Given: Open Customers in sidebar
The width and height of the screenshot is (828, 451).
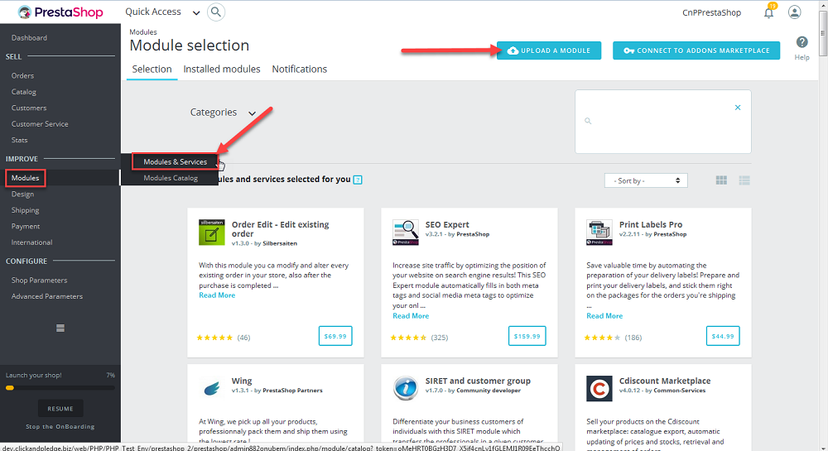Looking at the screenshot, I should [x=29, y=108].
